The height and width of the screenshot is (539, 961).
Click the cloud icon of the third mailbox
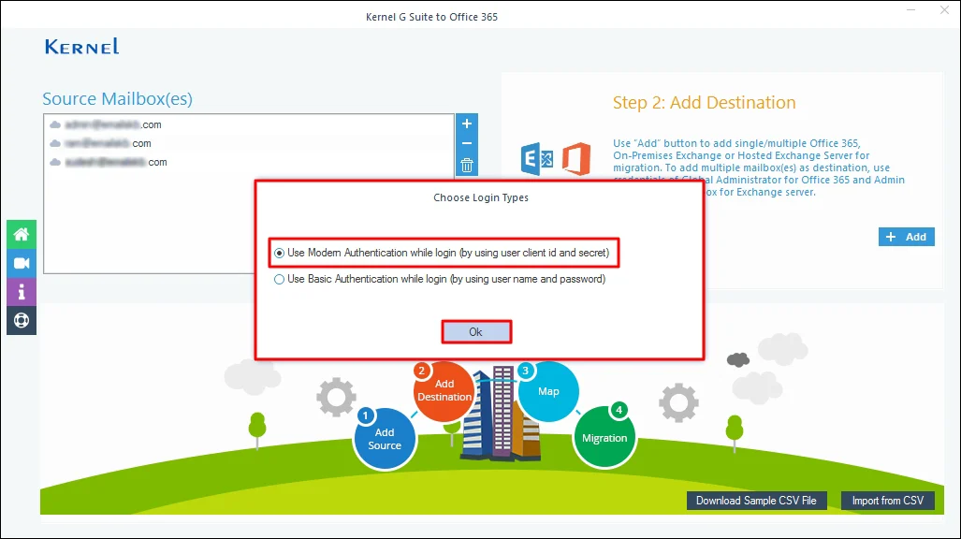(x=55, y=163)
